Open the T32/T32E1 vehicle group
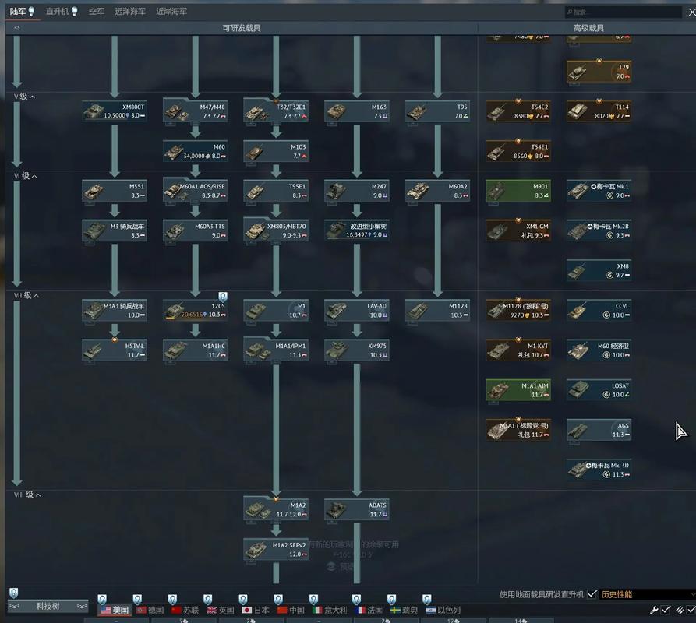 pyautogui.click(x=276, y=111)
